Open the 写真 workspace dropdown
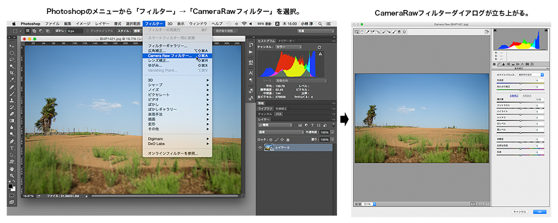Screen dimensions: 558x223 [316, 31]
